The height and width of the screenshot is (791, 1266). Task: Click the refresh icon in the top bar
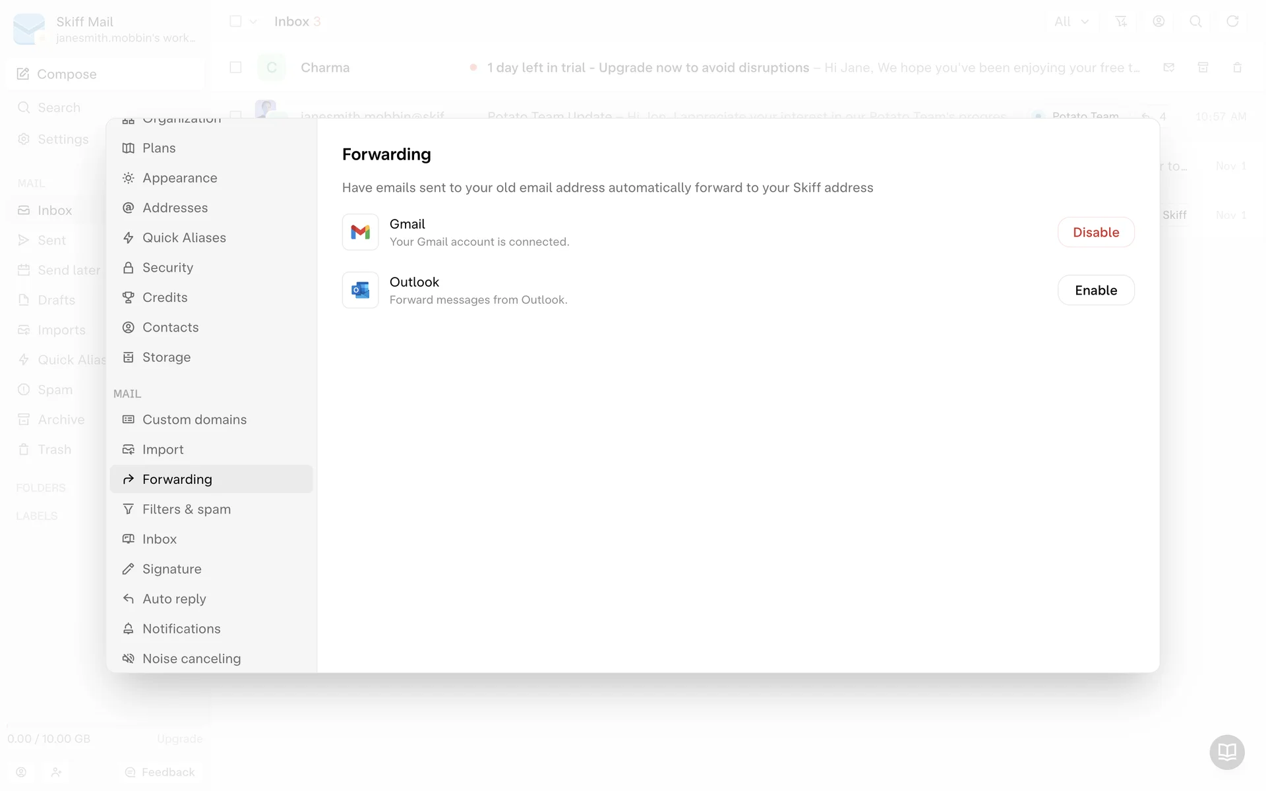pos(1232,22)
